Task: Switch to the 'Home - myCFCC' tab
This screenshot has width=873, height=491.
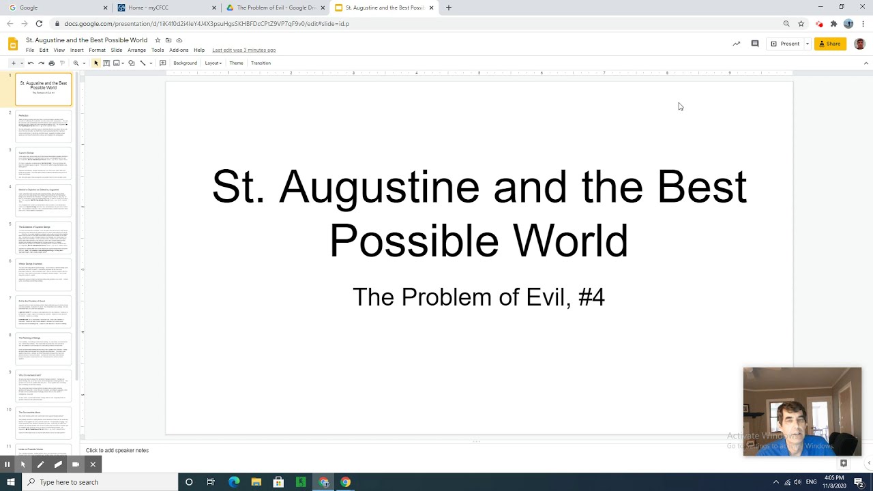Action: [166, 8]
